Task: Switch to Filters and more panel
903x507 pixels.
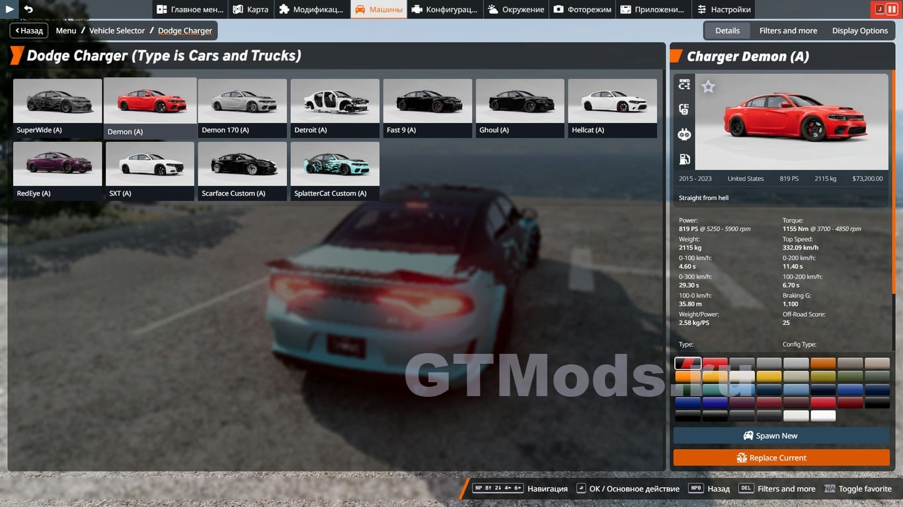Action: tap(788, 30)
